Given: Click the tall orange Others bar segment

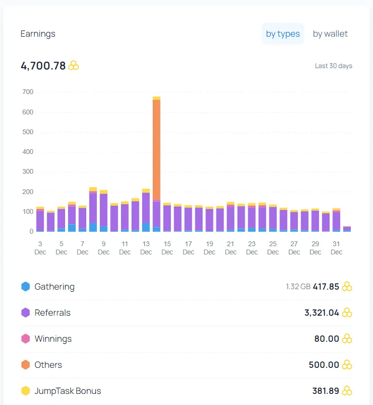Looking at the screenshot, I should pos(157,150).
